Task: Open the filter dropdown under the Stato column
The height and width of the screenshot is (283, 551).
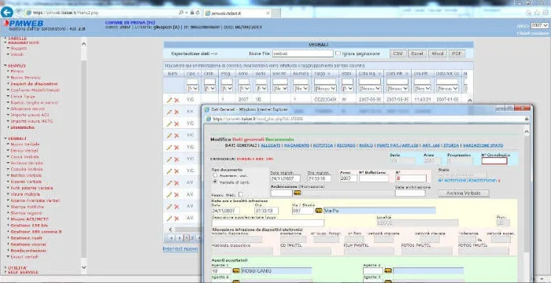Action: click(x=348, y=89)
